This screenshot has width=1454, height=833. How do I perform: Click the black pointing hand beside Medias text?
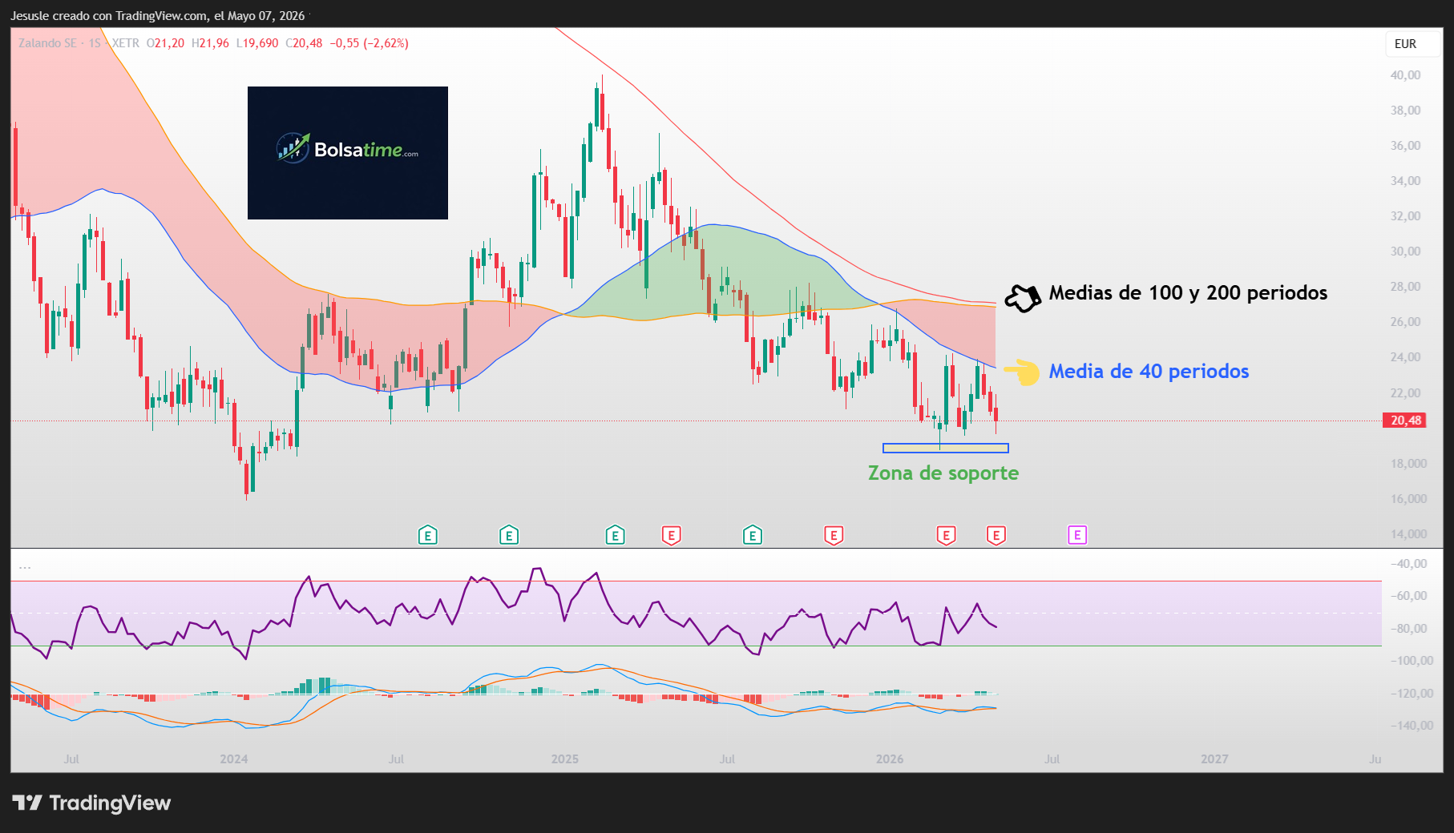click(x=1023, y=298)
